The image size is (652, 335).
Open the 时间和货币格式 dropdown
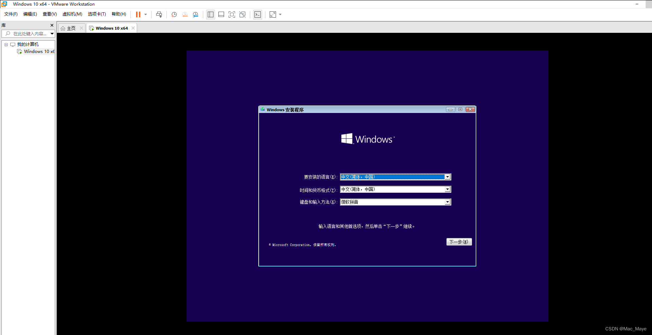pyautogui.click(x=395, y=190)
